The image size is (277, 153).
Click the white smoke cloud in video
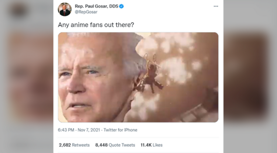[x=174, y=70]
